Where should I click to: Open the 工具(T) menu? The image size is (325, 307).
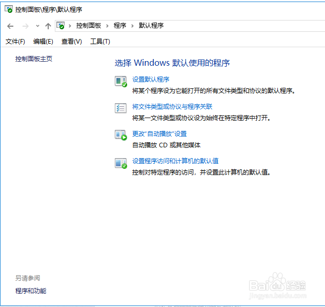point(100,42)
